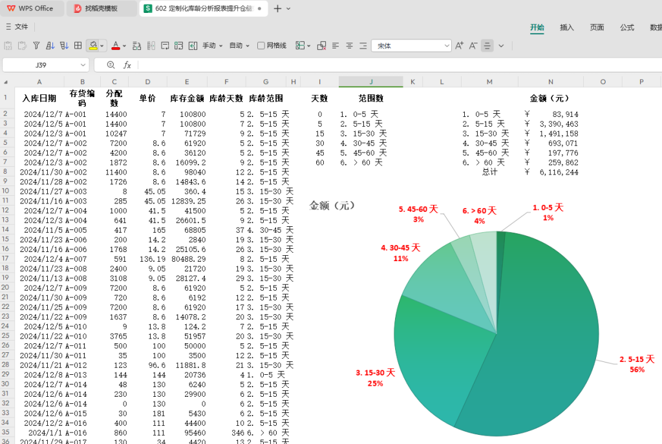Open the new tab dropdown arrow
The height and width of the screenshot is (444, 662).
[288, 8]
